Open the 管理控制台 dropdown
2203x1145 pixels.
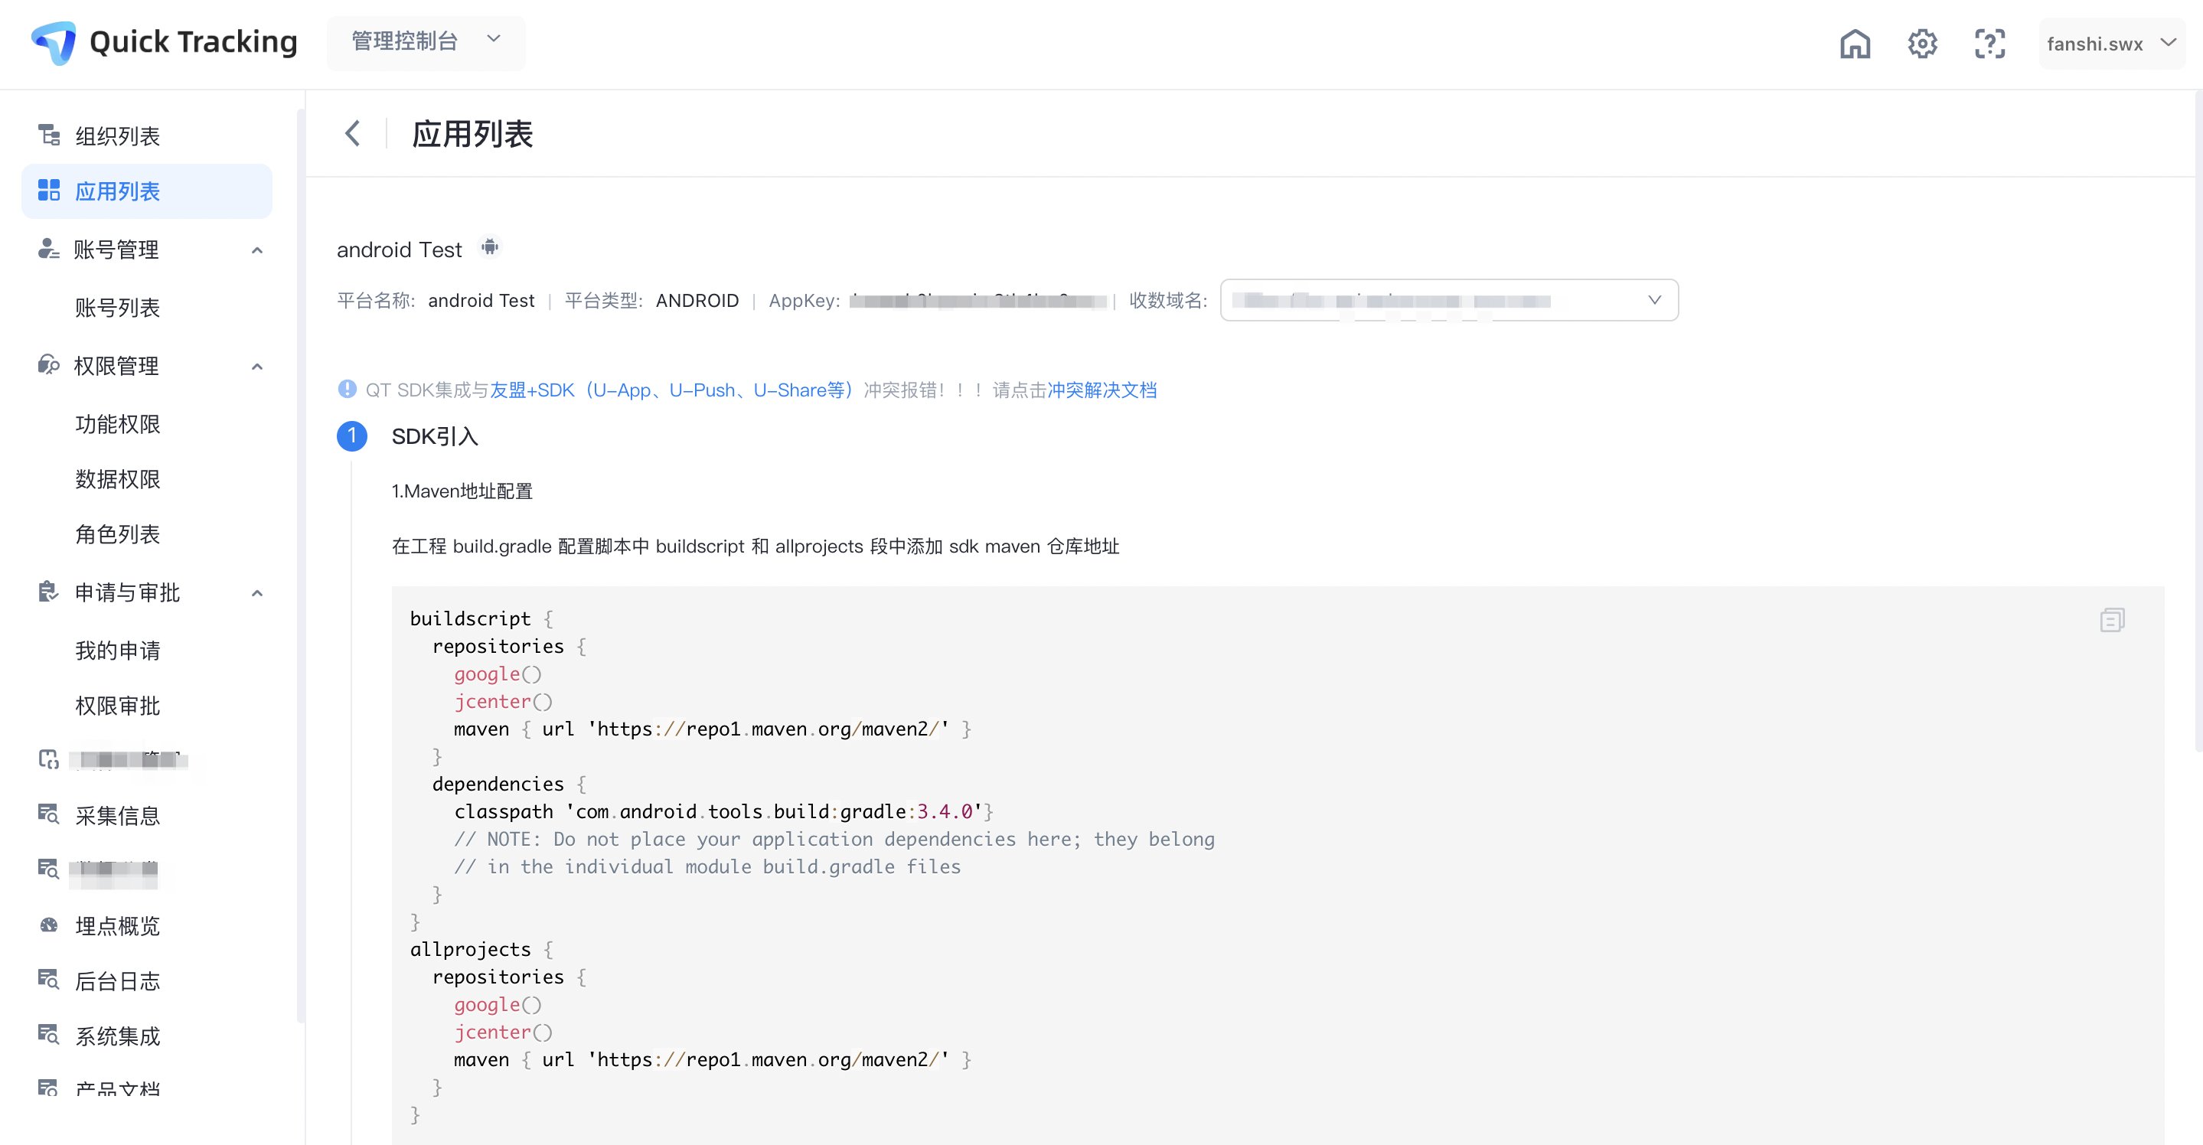pos(425,41)
